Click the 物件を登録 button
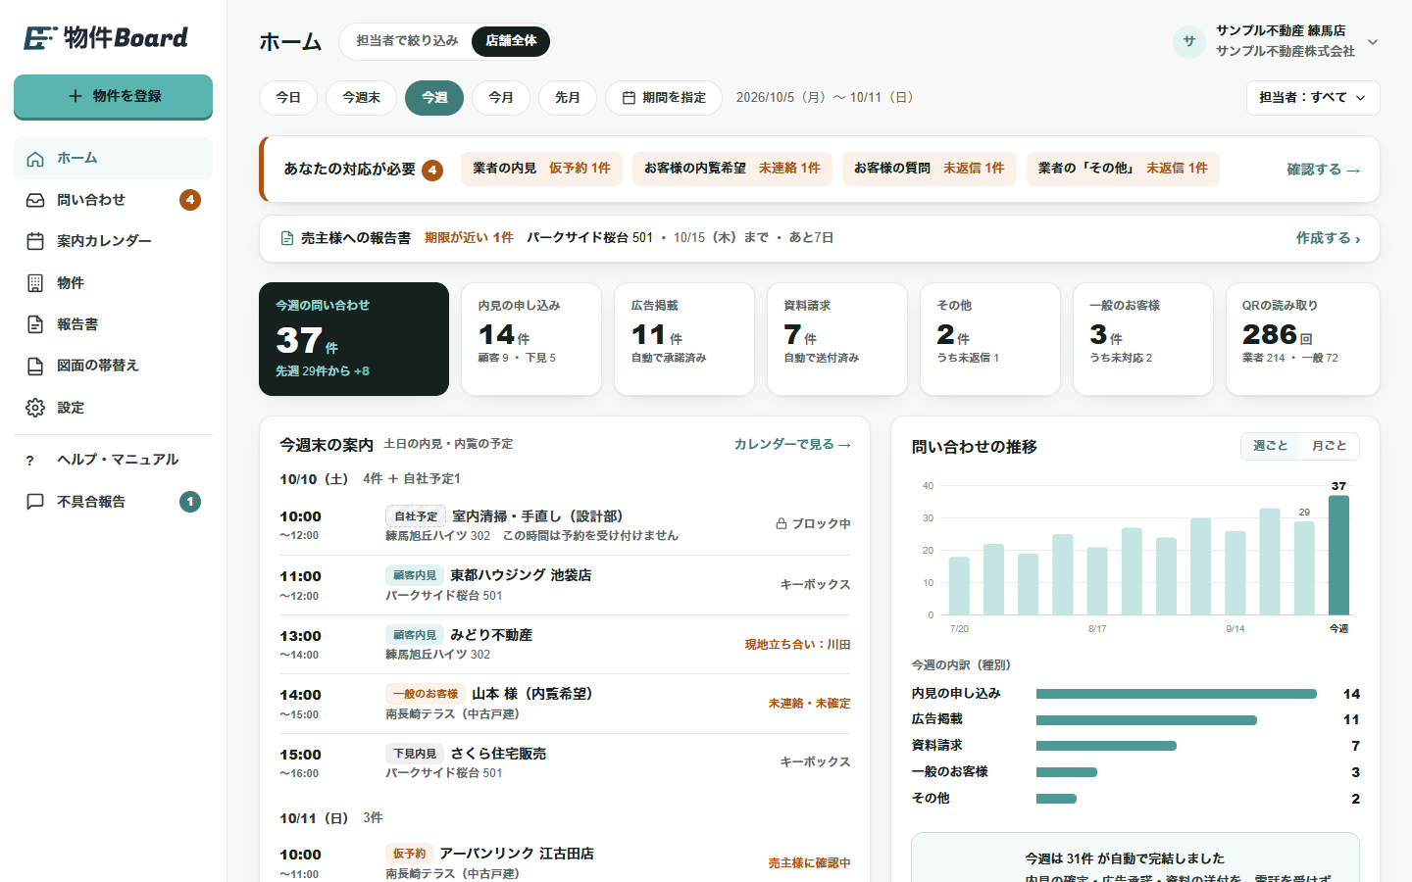The width and height of the screenshot is (1412, 882). 113,96
